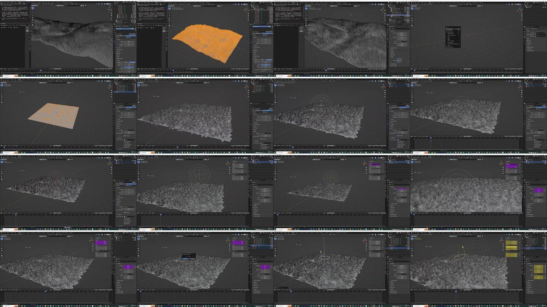Viewport: 547px width, 307px height.
Task: Select box tool icon in flat orange plane frame
Action: tap(1, 85)
